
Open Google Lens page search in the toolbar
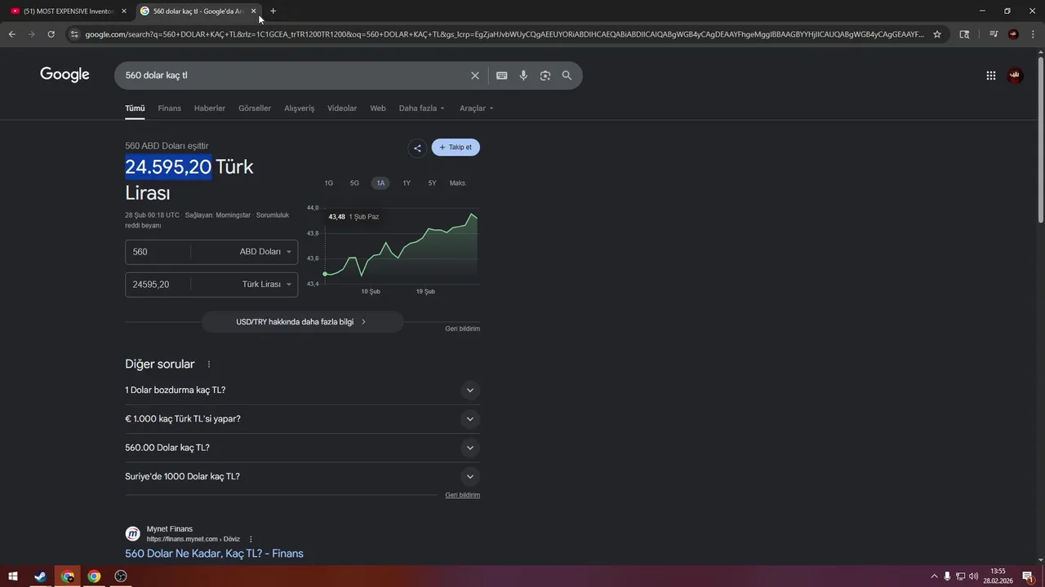click(x=964, y=34)
